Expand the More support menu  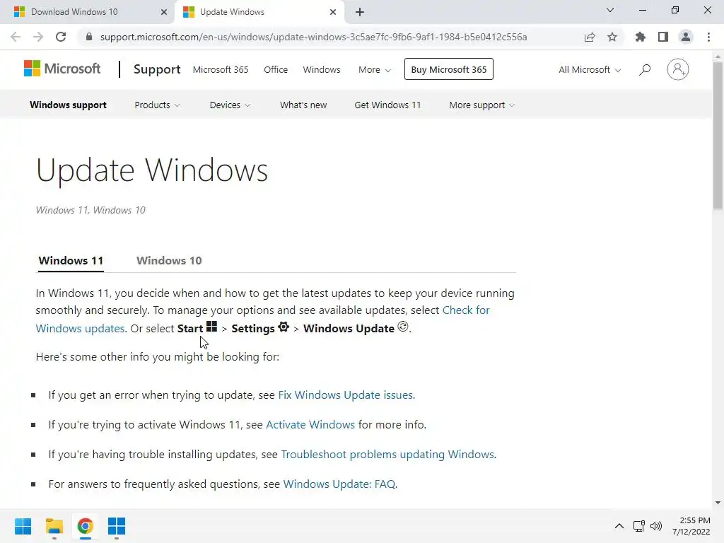coord(481,105)
